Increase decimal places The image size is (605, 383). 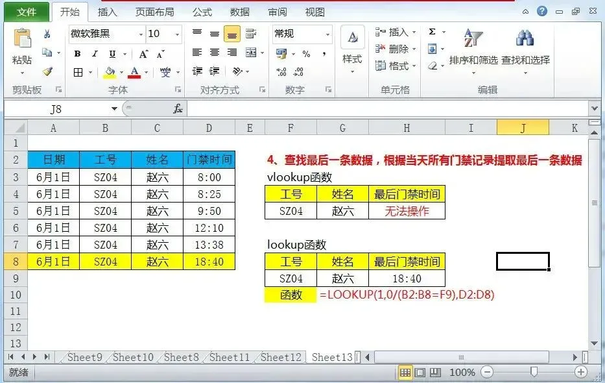pyautogui.click(x=281, y=71)
